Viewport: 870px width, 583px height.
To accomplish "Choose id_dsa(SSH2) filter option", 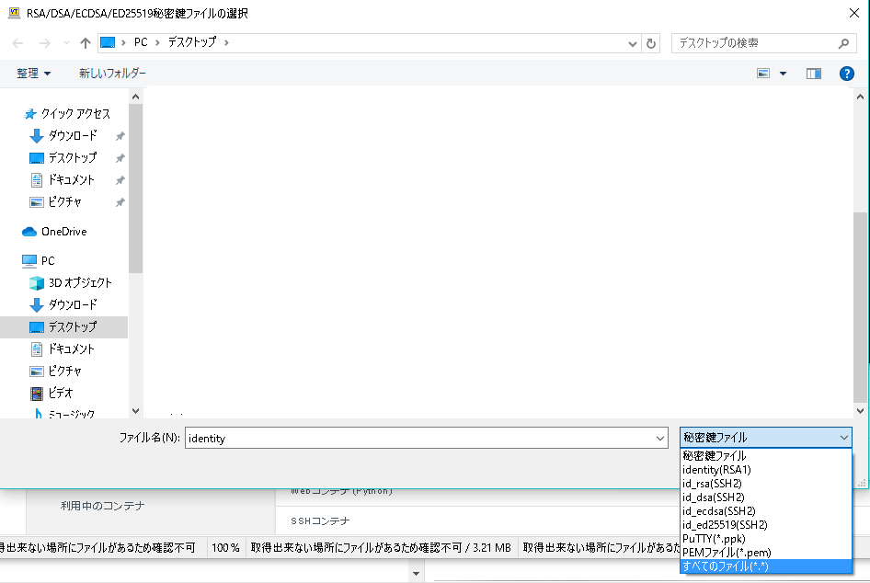I will (766, 497).
